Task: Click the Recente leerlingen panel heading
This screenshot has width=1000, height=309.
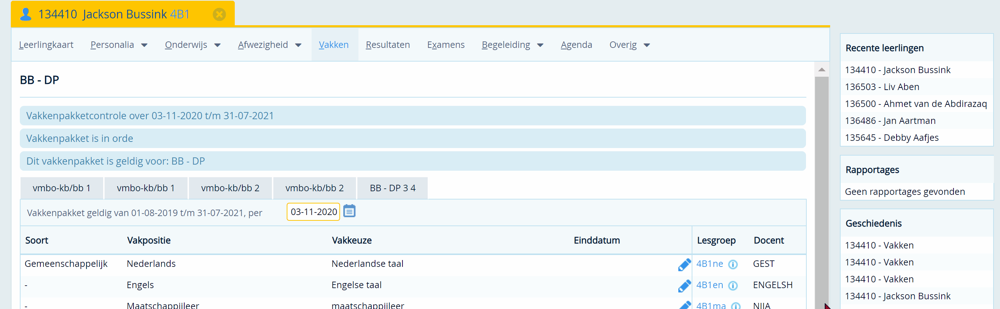Action: pyautogui.click(x=884, y=48)
